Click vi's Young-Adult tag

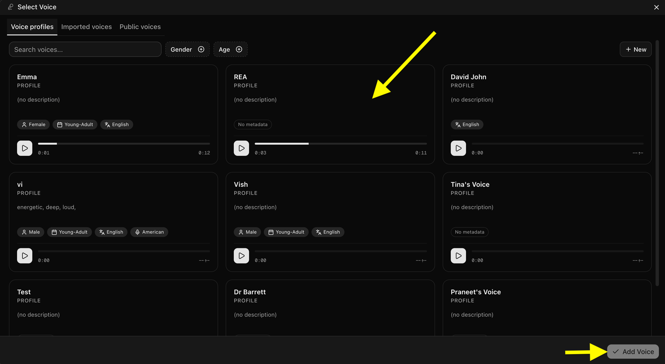[x=70, y=232]
